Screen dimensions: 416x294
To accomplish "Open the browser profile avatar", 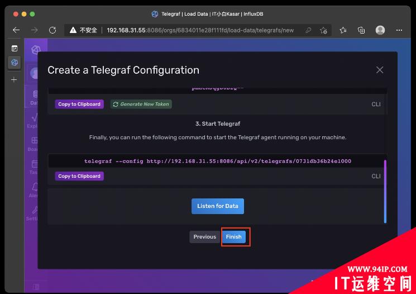I will pyautogui.click(x=380, y=30).
